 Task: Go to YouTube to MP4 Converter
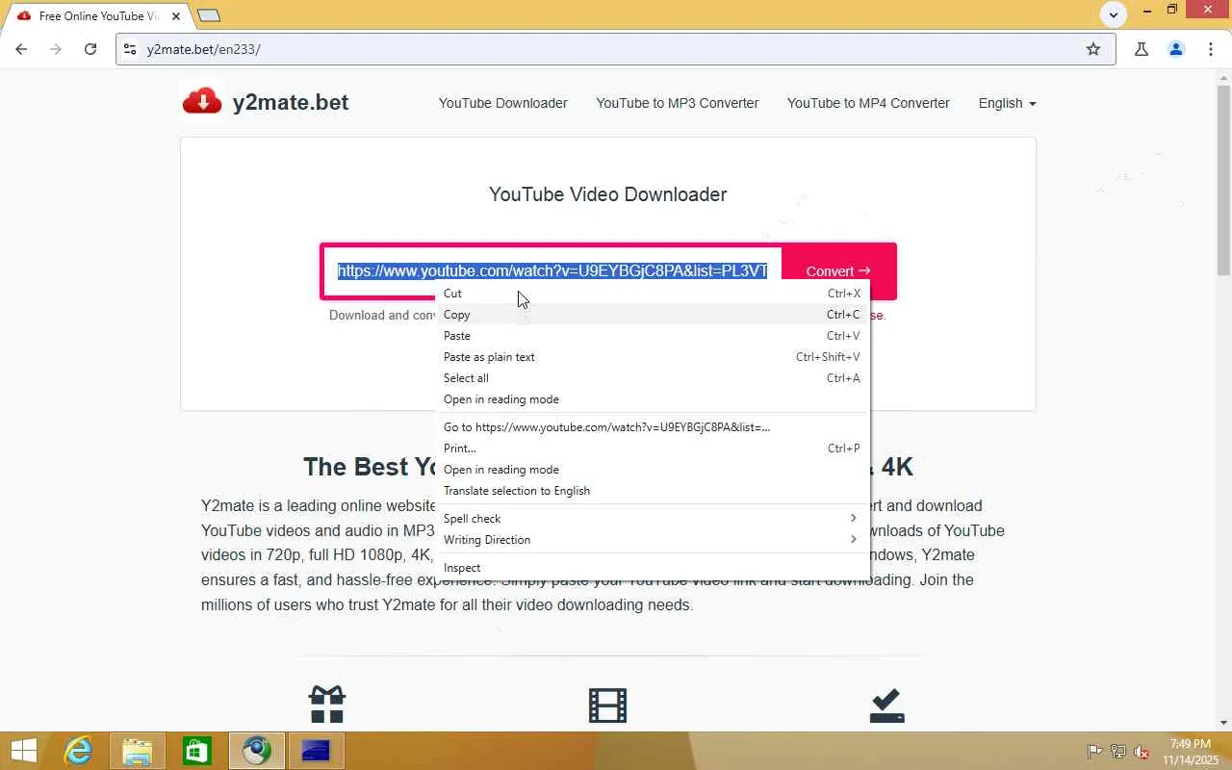tap(868, 103)
